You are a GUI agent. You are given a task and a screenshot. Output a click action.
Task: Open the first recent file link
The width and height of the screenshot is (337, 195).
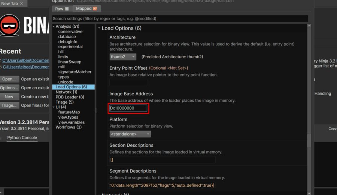(25, 60)
